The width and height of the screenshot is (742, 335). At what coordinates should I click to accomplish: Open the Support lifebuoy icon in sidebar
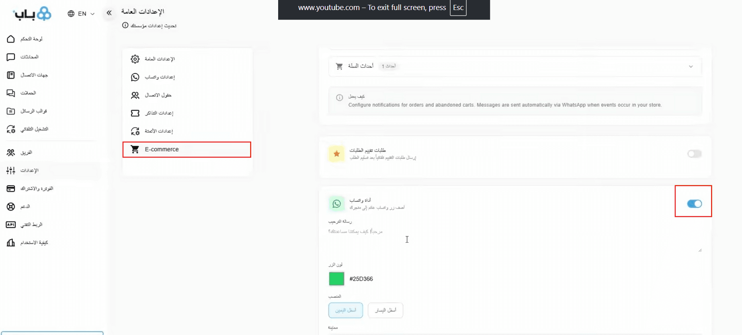tap(11, 207)
